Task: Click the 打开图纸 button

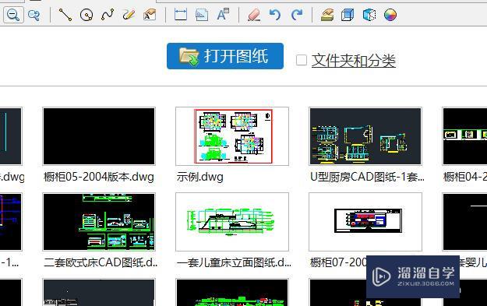Action: [225, 56]
